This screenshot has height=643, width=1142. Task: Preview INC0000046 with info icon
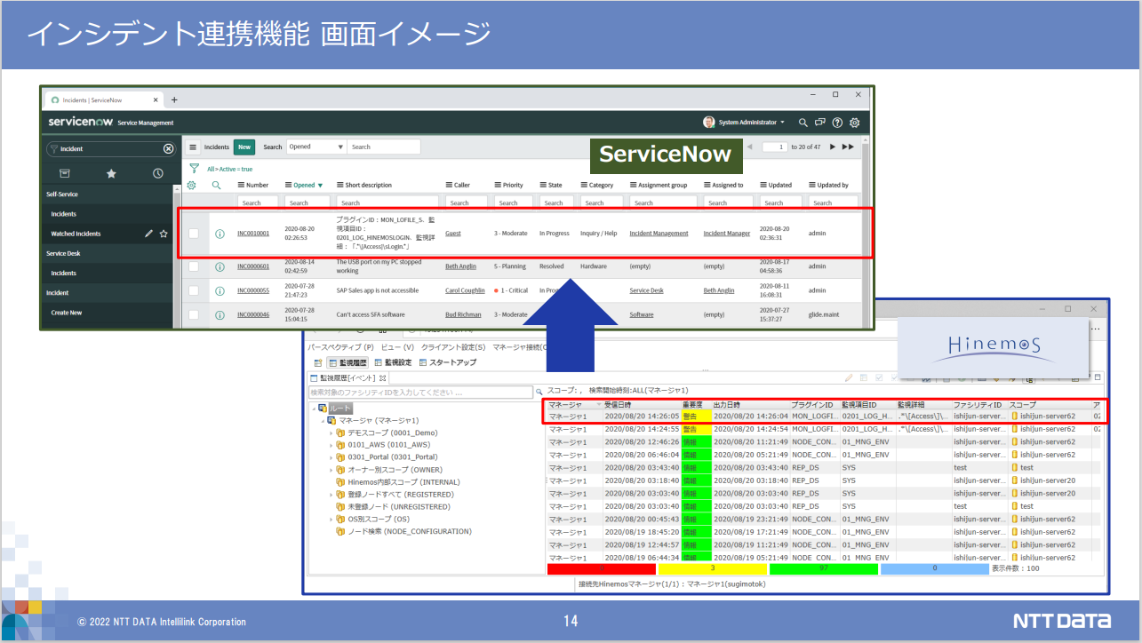(x=220, y=314)
